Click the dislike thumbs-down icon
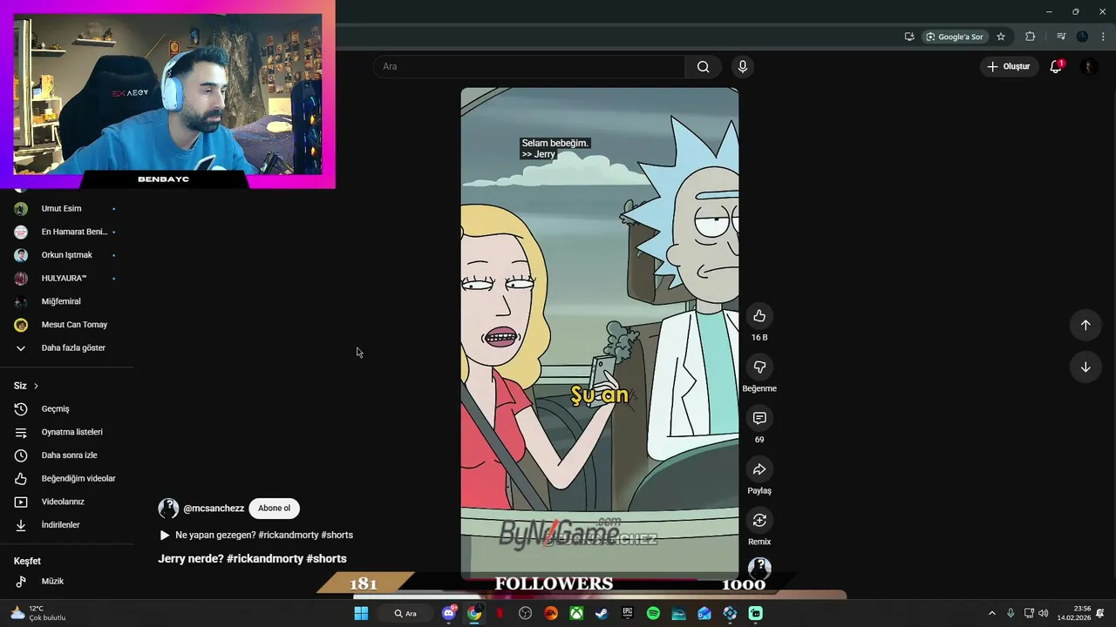 (759, 367)
